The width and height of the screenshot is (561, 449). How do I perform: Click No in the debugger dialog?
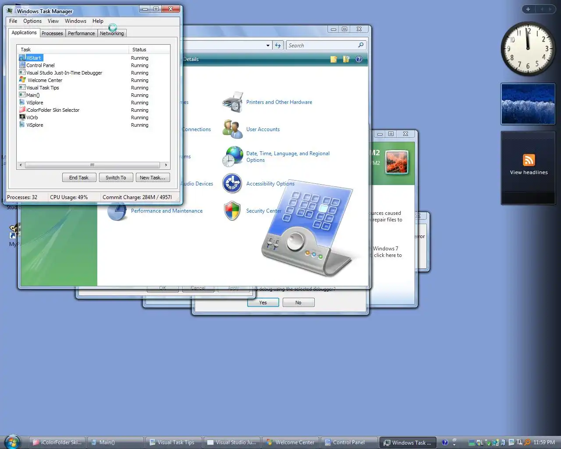[x=298, y=303]
